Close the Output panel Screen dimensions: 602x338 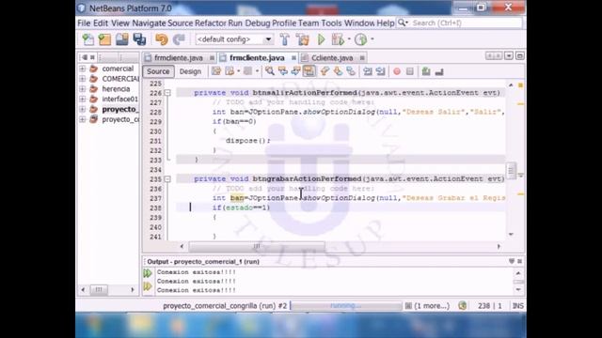(x=520, y=261)
